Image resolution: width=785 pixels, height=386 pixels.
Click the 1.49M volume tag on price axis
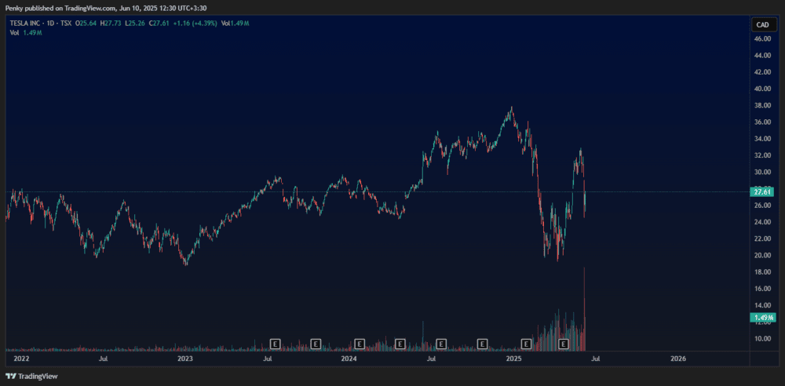pyautogui.click(x=763, y=318)
